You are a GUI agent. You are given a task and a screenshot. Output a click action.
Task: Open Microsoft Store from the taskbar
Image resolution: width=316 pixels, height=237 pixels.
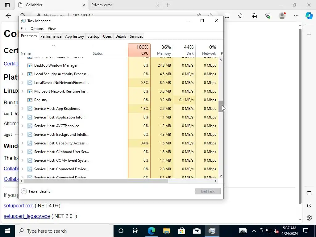click(181, 231)
